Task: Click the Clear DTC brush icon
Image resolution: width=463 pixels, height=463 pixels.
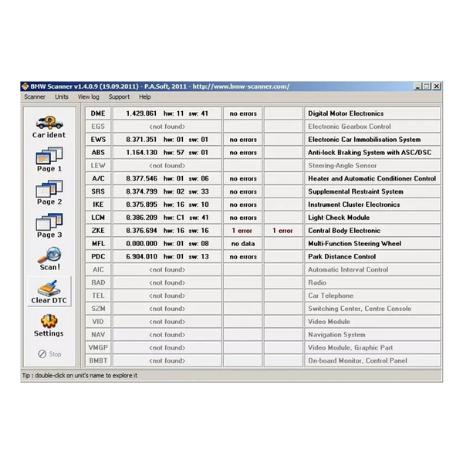Action: (x=49, y=288)
